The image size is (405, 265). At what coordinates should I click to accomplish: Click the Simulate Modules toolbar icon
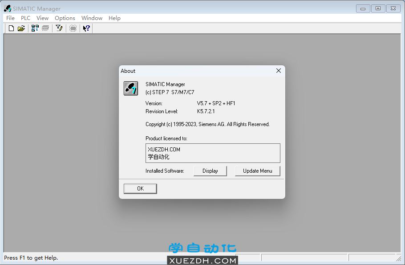[x=73, y=28]
